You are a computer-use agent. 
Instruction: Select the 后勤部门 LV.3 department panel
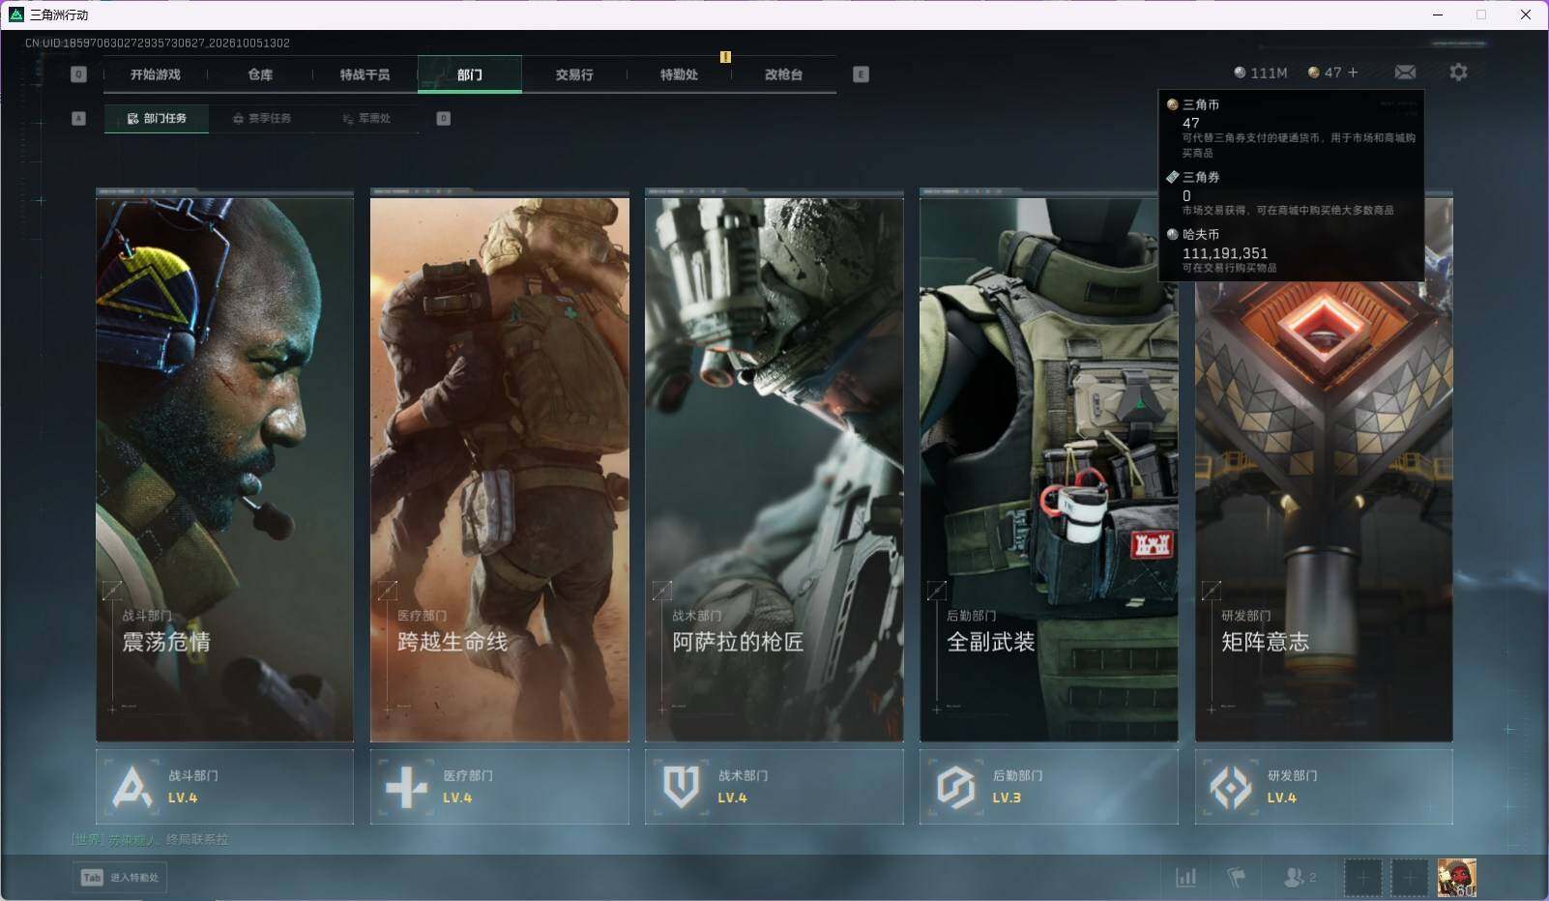click(x=1049, y=787)
